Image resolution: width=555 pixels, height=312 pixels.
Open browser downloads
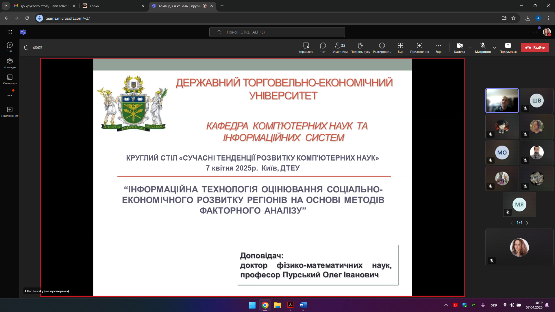coord(528,18)
